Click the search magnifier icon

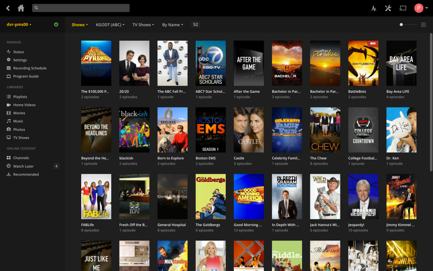point(36,8)
